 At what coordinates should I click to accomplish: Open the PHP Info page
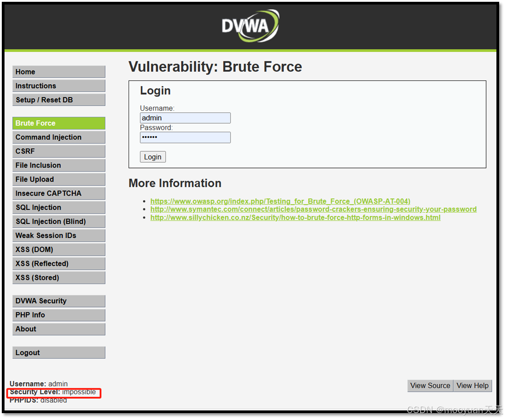click(59, 315)
